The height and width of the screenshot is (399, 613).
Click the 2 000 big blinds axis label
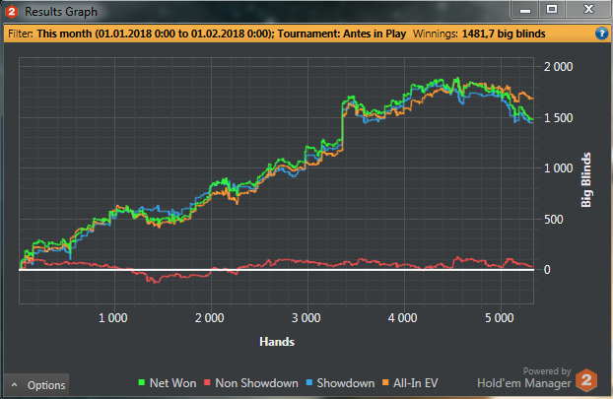pos(558,67)
